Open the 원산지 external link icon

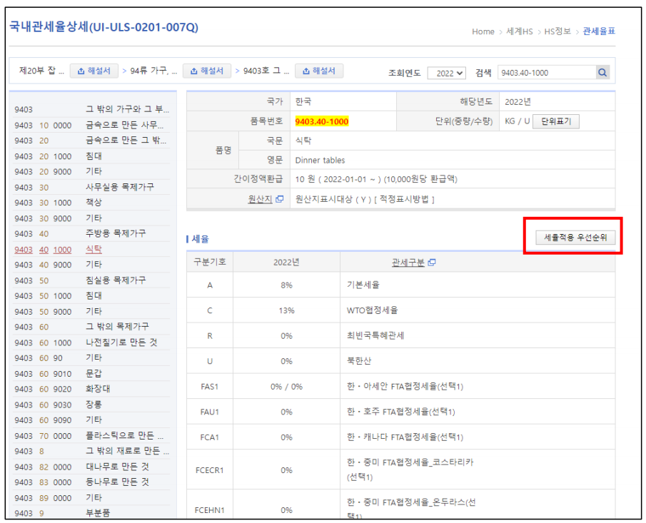click(x=280, y=199)
